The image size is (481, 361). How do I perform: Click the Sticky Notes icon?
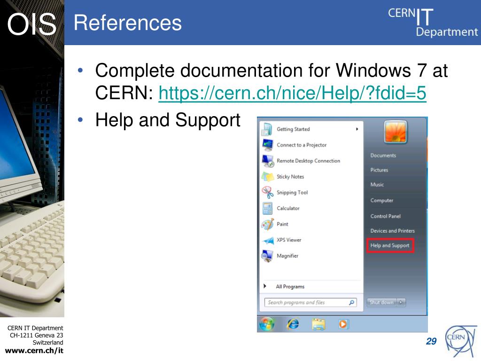point(267,177)
